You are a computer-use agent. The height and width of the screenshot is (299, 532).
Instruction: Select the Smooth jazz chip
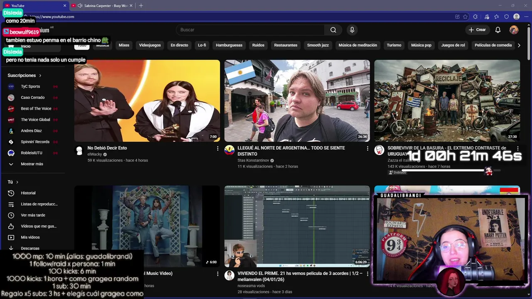318,45
